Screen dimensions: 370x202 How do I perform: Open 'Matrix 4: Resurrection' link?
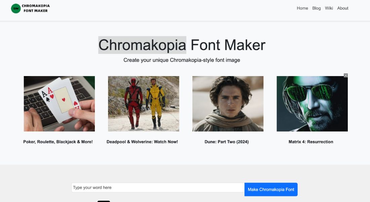pyautogui.click(x=311, y=142)
